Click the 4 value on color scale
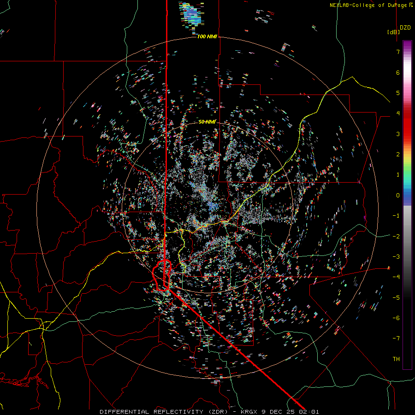Screen dimensions: 415x415 coord(398,113)
